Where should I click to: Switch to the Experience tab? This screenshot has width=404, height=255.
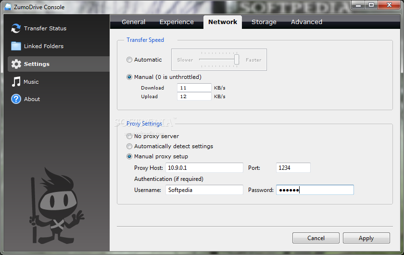pyautogui.click(x=177, y=22)
